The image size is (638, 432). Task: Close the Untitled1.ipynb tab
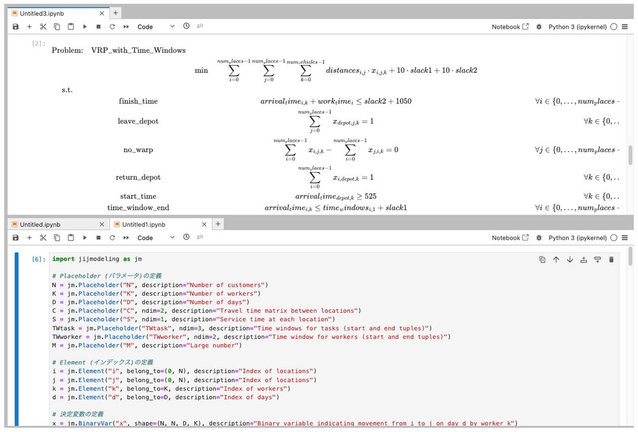pyautogui.click(x=204, y=224)
